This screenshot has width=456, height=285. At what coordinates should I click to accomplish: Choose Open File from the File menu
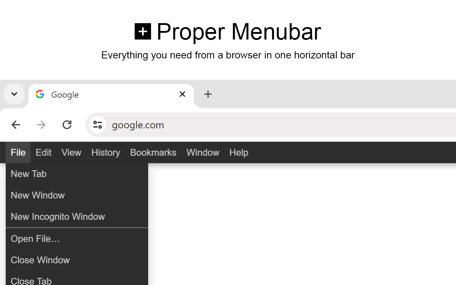(35, 238)
